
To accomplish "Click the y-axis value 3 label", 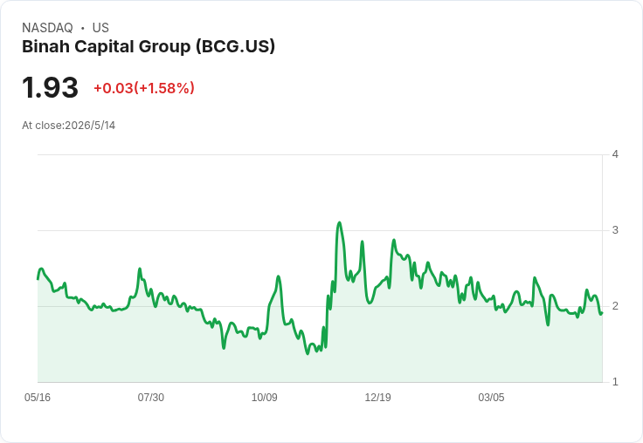I will pos(615,230).
